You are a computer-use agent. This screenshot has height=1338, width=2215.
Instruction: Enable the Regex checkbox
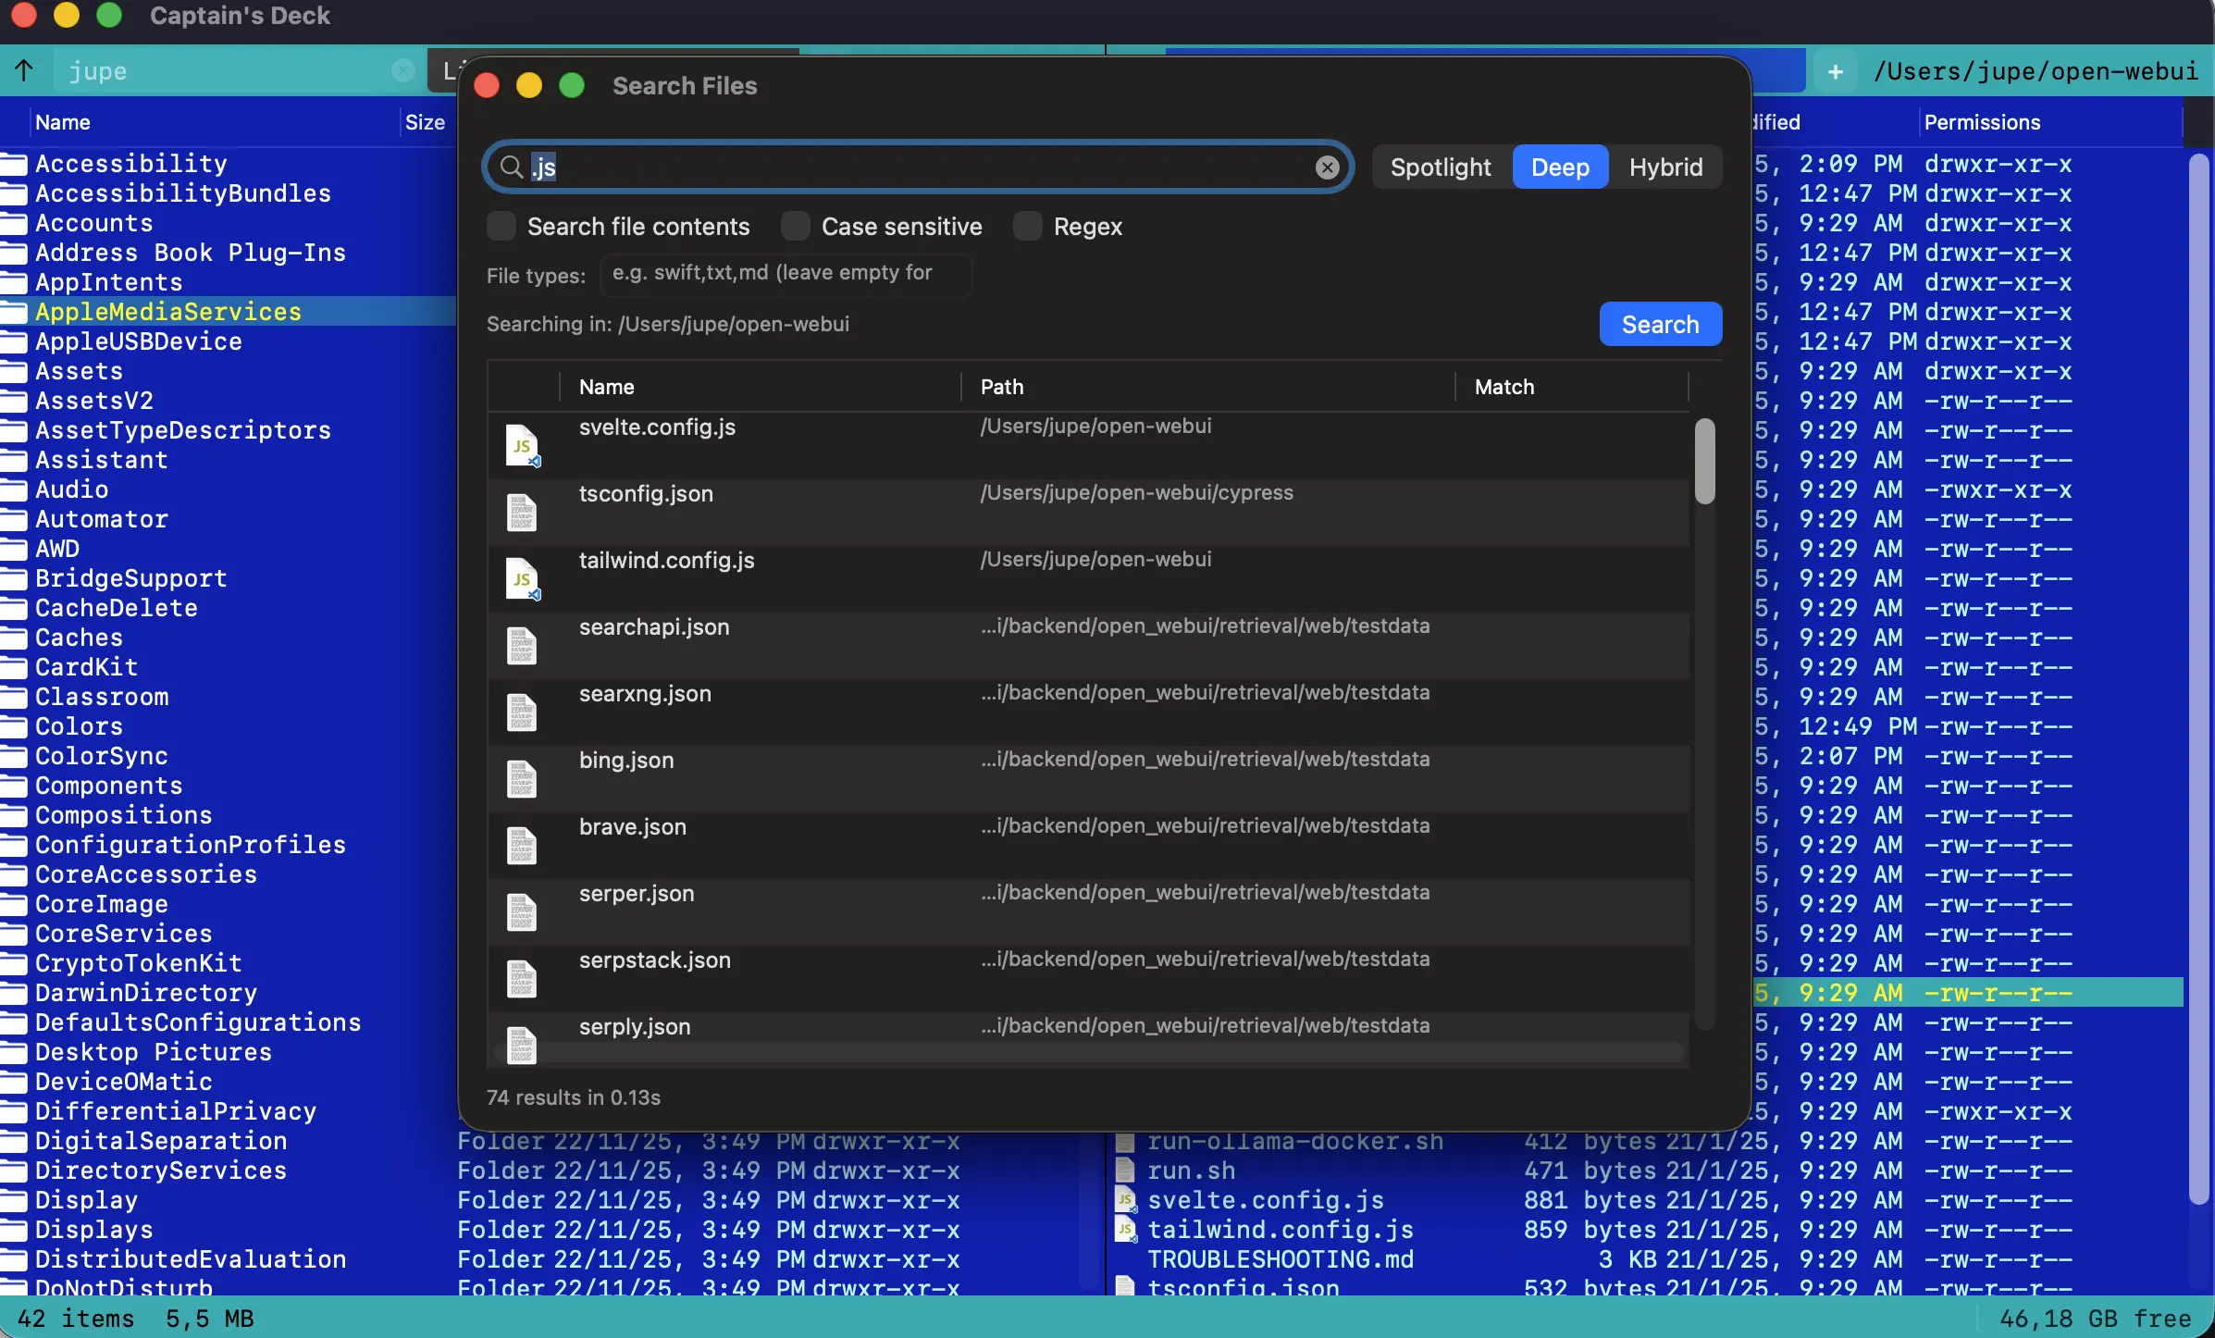[x=1028, y=226]
